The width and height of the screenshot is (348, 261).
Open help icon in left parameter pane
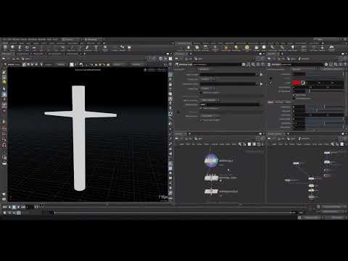(x=262, y=65)
